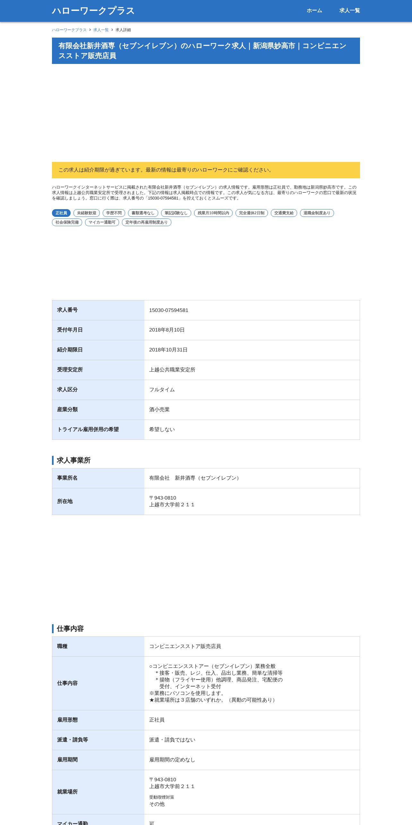Screen dimensions: 412x825
Task: Click the 希望しない value
Action: click(162, 430)
